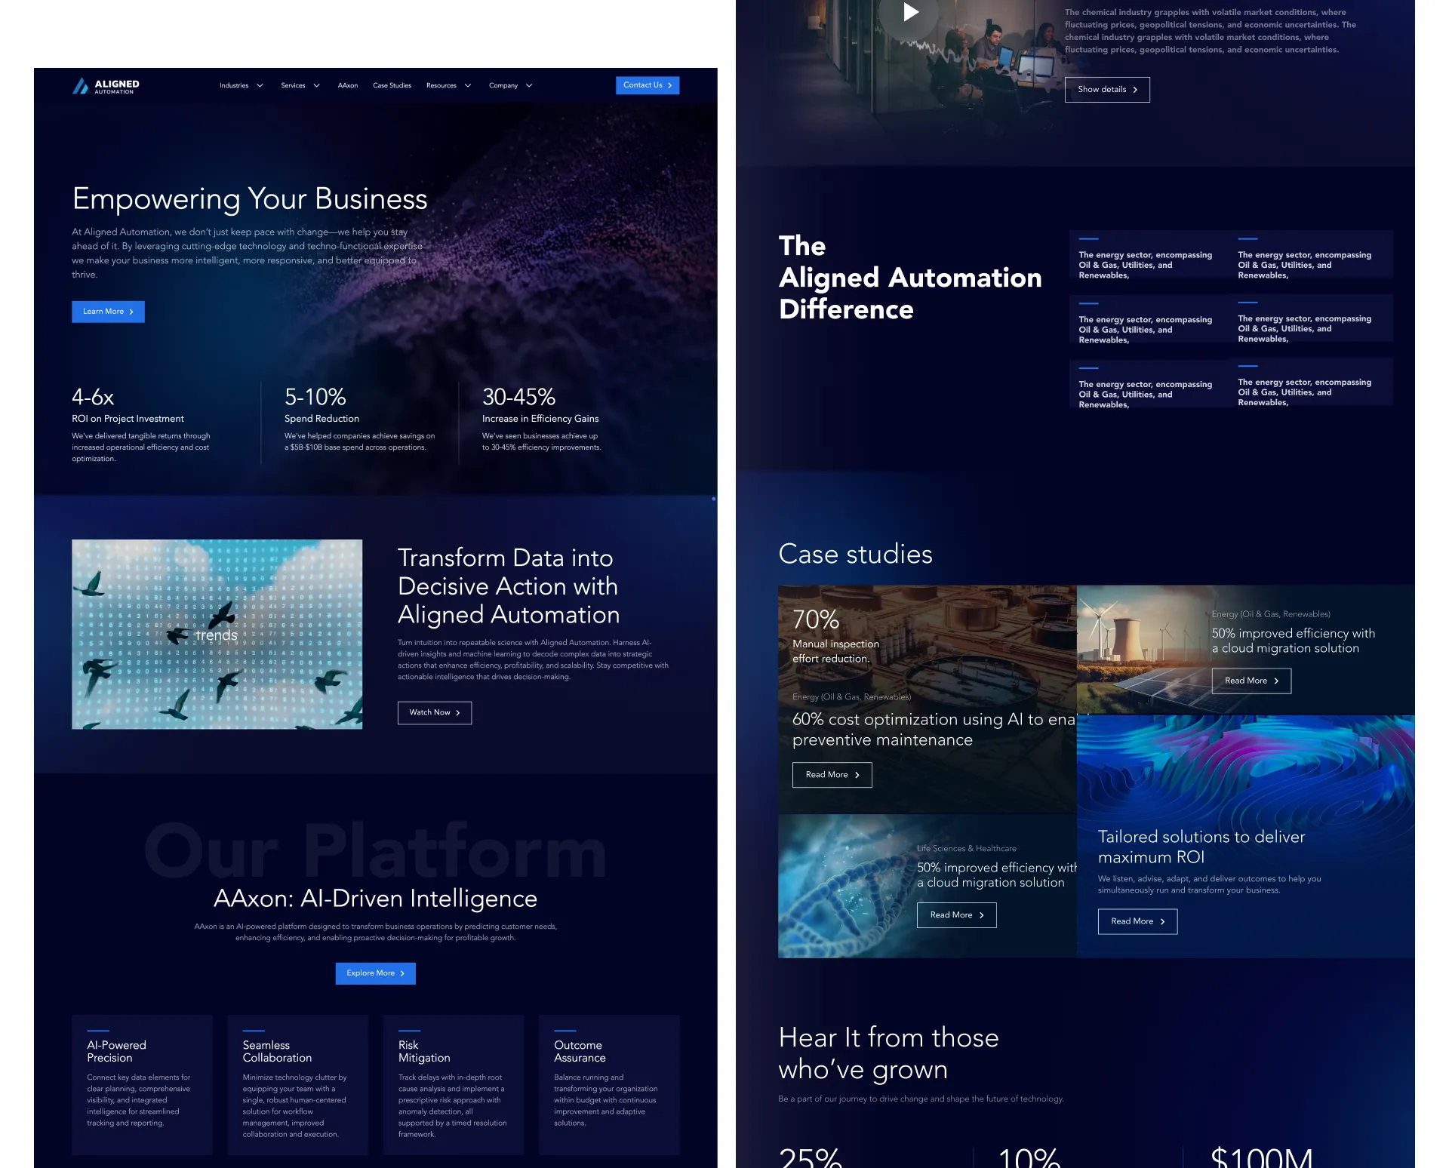
Task: Click Read More on wind turbine card
Action: 1251,681
